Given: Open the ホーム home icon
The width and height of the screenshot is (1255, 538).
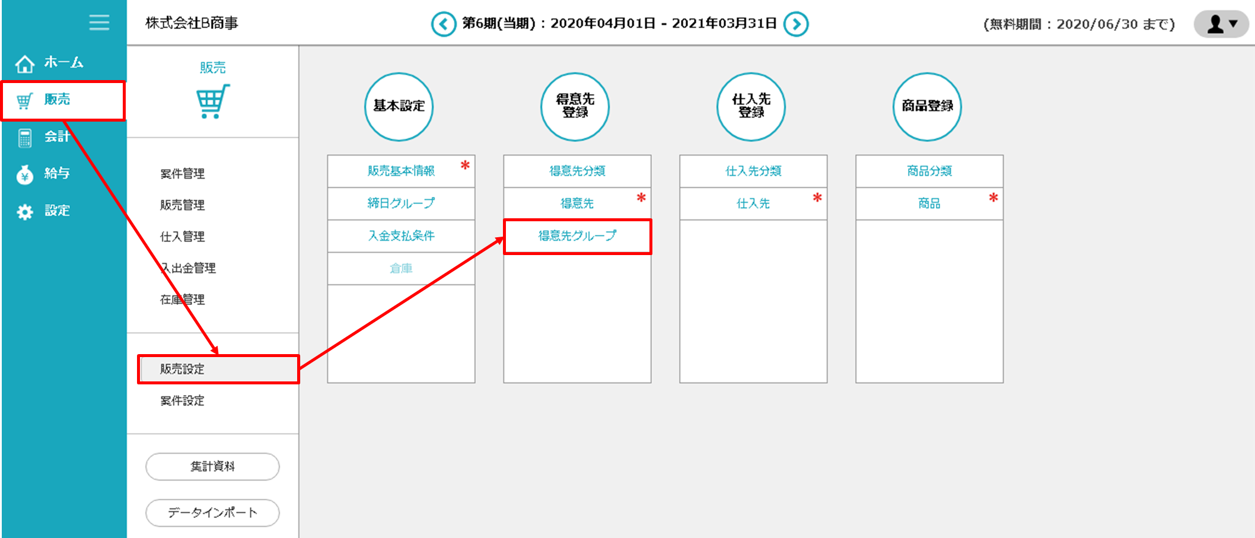Looking at the screenshot, I should 25,63.
